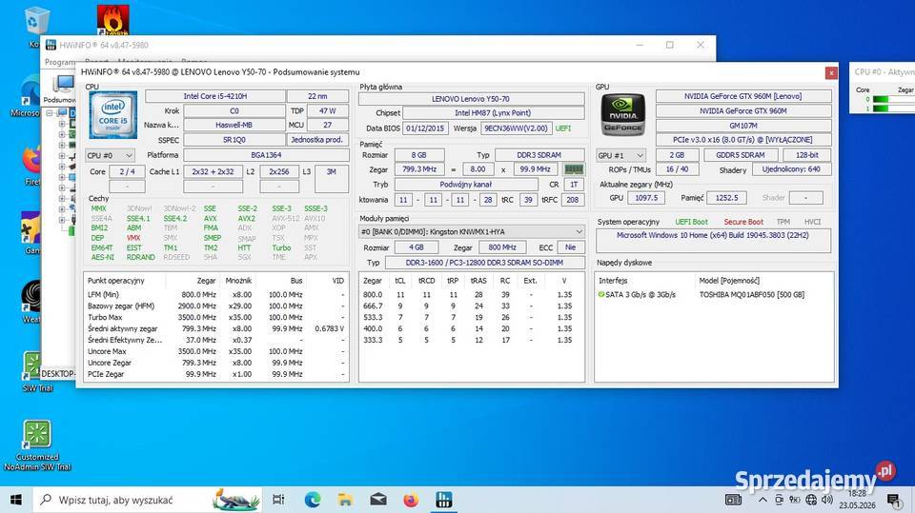Open the volume tray icon
The height and width of the screenshot is (513, 915).
coord(827,500)
